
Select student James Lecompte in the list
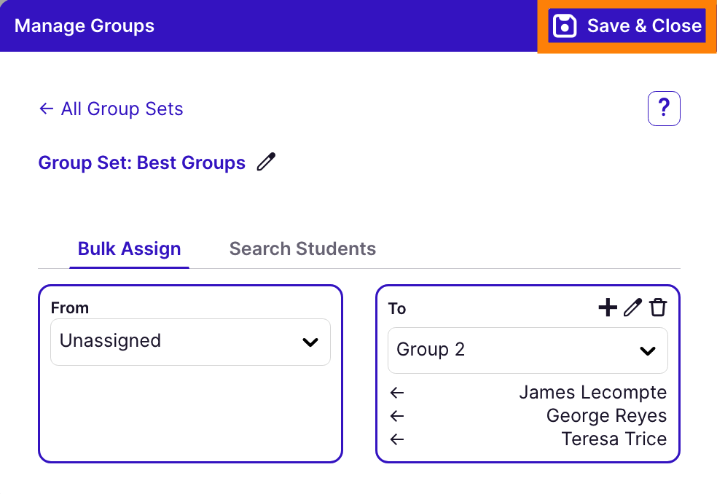point(592,393)
